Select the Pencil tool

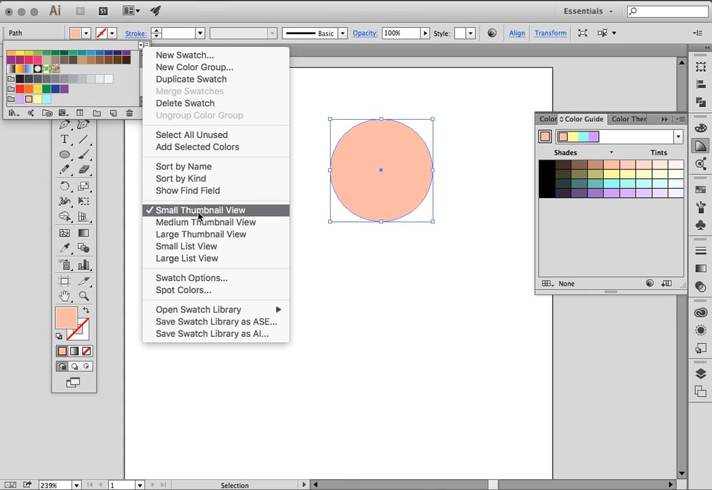point(65,169)
